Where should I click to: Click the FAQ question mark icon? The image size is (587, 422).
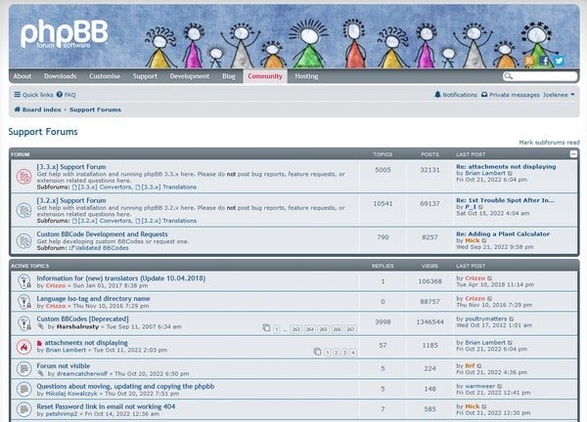pyautogui.click(x=60, y=95)
